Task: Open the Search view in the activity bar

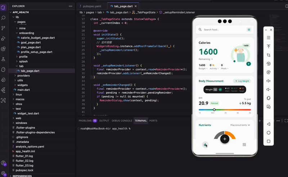Action: [x=3, y=18]
